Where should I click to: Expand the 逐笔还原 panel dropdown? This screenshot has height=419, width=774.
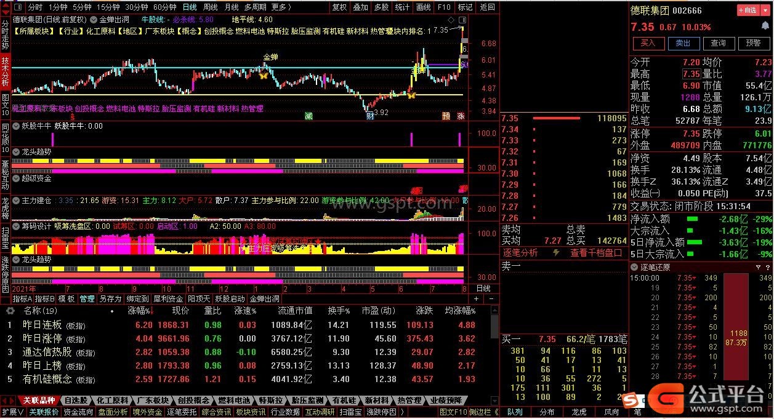[635, 268]
